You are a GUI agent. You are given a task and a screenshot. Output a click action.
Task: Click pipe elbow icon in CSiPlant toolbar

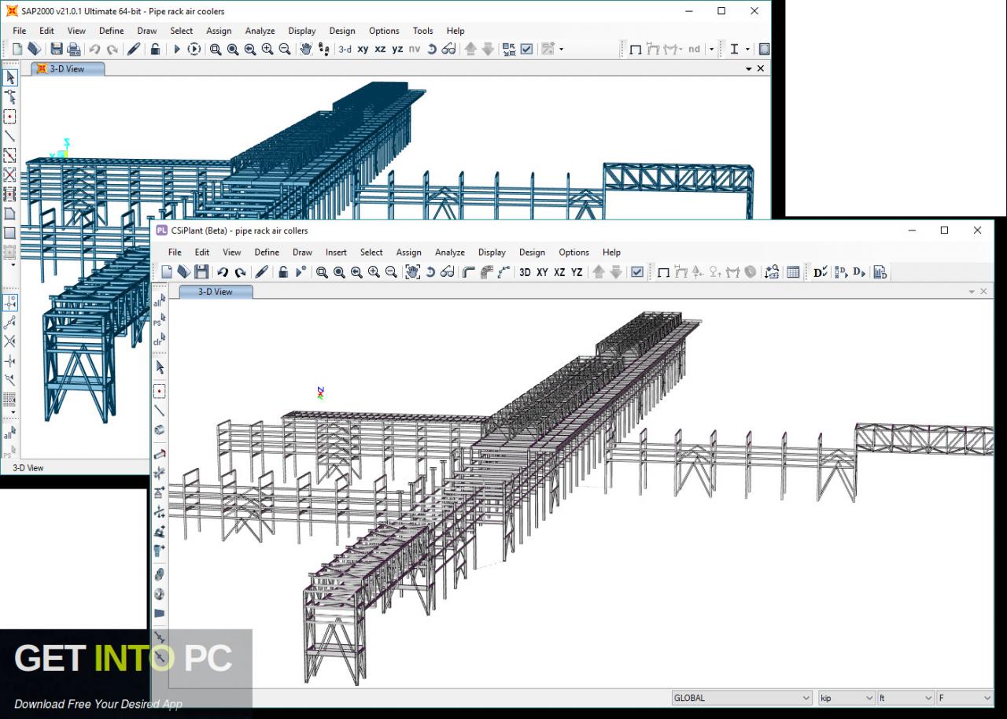coord(469,272)
